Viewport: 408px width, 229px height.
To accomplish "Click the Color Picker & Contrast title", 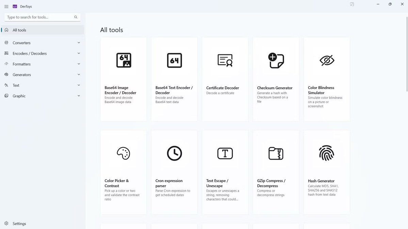I will point(117,183).
